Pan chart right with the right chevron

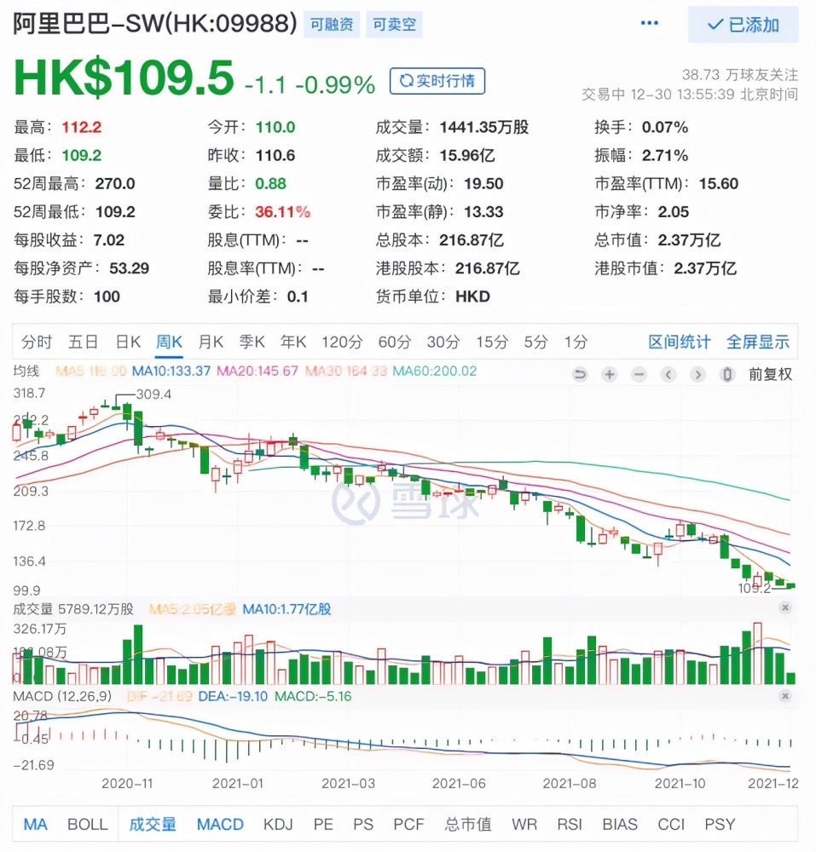pos(698,374)
